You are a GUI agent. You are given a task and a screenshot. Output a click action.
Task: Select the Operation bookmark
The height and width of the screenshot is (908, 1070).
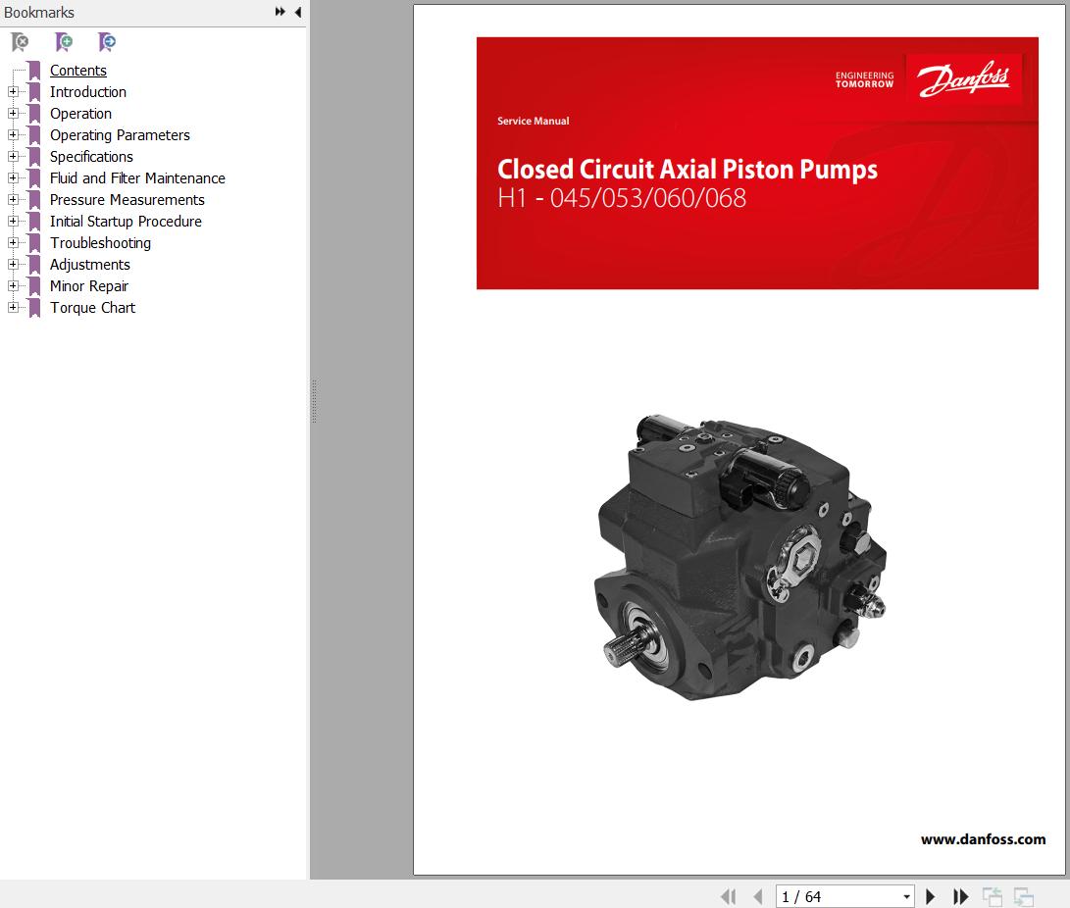(x=80, y=113)
